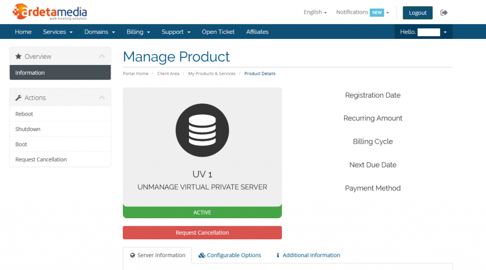
Task: Click the Logout button
Action: 418,13
